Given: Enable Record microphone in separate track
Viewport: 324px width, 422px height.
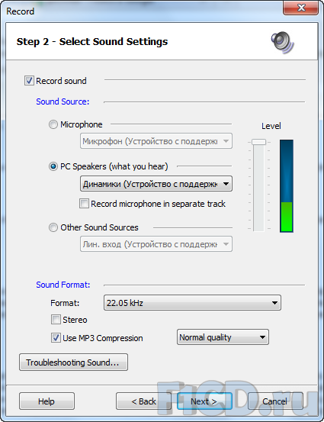Looking at the screenshot, I should point(84,204).
